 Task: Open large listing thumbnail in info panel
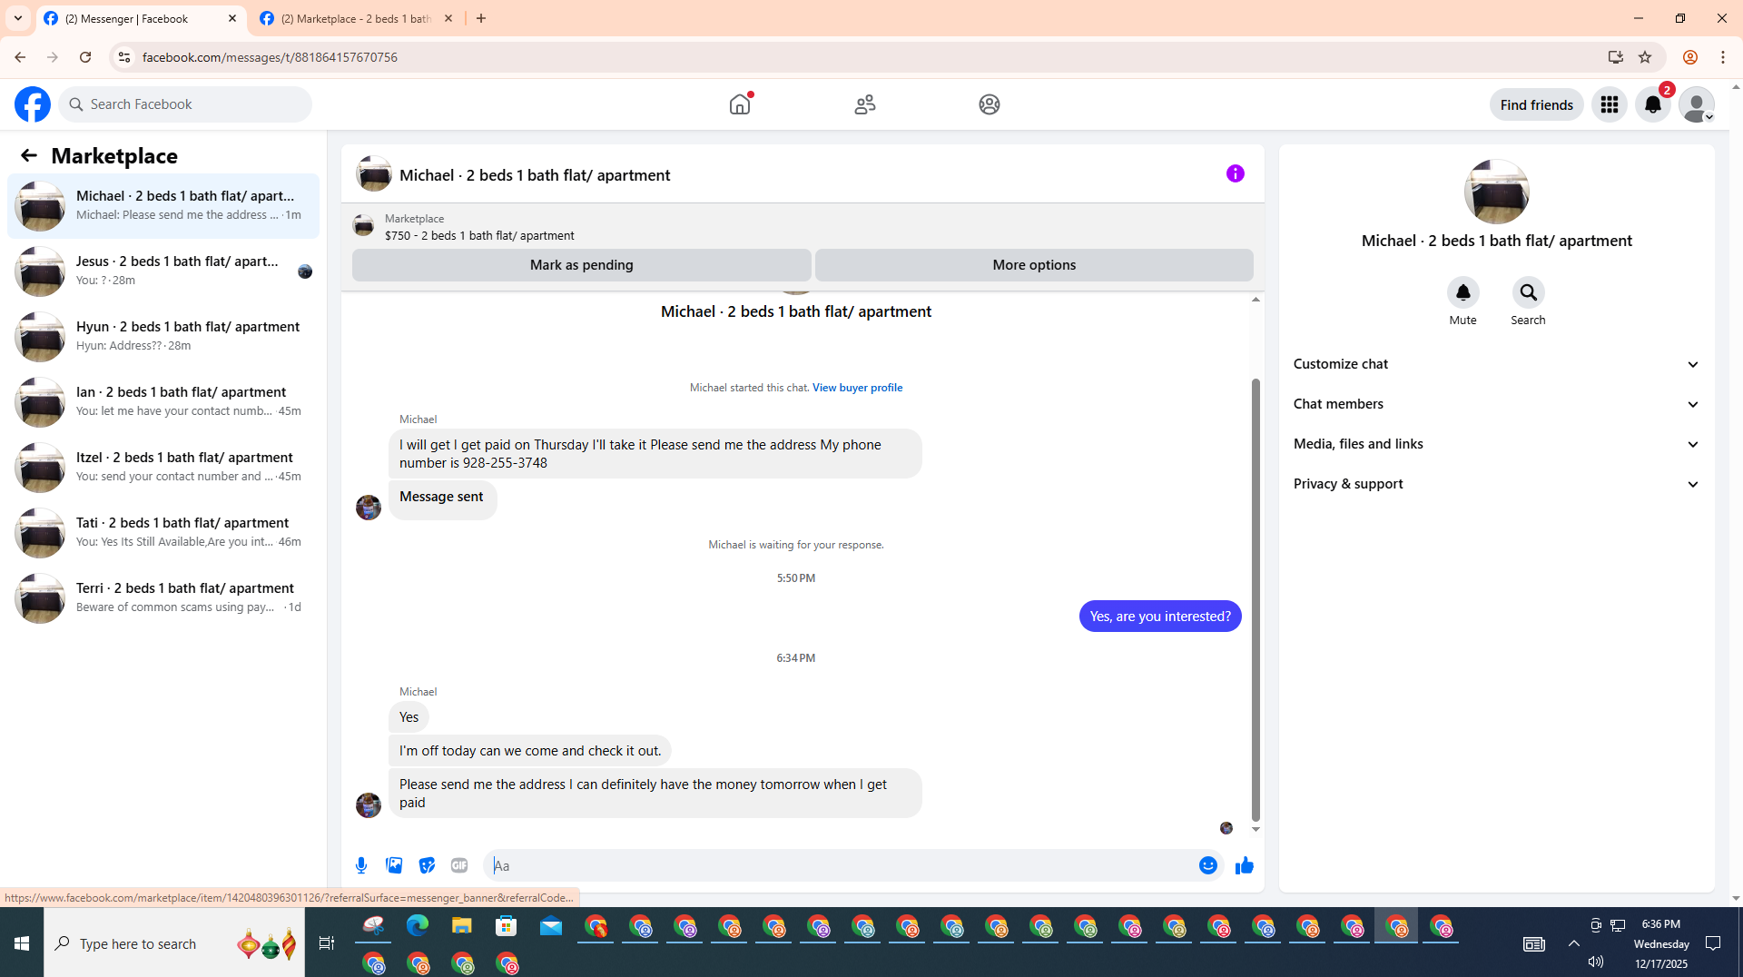1496,192
